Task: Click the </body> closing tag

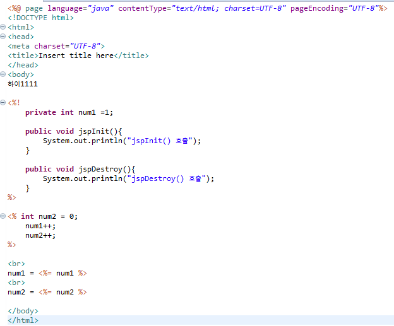Action: pyautogui.click(x=23, y=311)
